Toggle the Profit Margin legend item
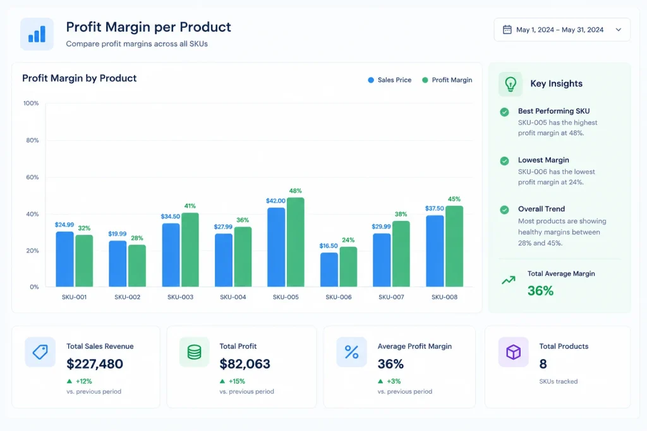This screenshot has width=647, height=431. point(447,80)
